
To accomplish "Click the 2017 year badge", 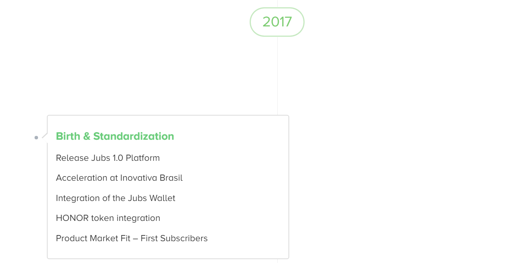I will point(277,22).
